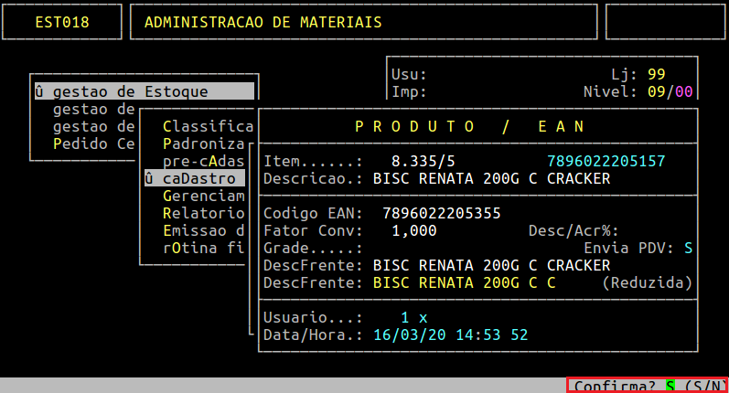Click the Fator Conv value 1,000
Image resolution: width=729 pixels, height=393 pixels.
413,230
